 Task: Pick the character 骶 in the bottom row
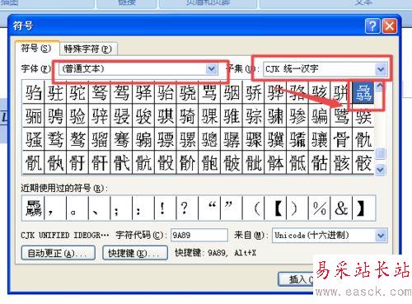pyautogui.click(x=297, y=162)
